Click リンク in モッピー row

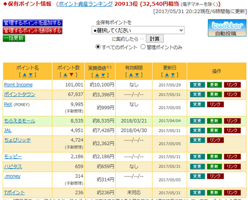[232, 157]
